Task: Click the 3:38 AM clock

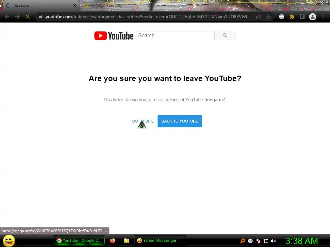Action: point(302,241)
